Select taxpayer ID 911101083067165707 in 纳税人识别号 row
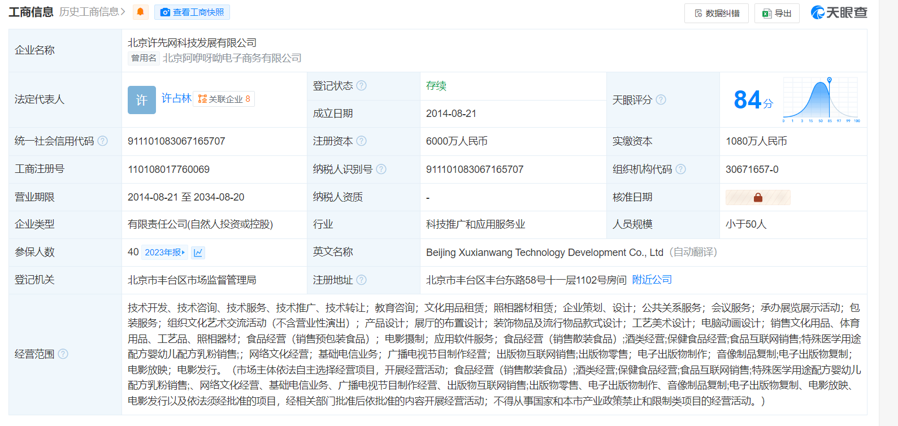This screenshot has height=426, width=898. click(x=475, y=169)
